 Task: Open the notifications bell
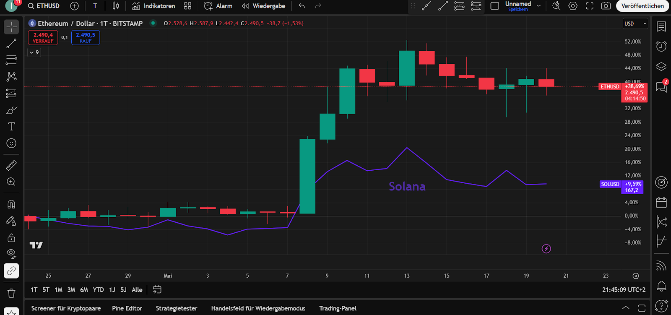661,286
